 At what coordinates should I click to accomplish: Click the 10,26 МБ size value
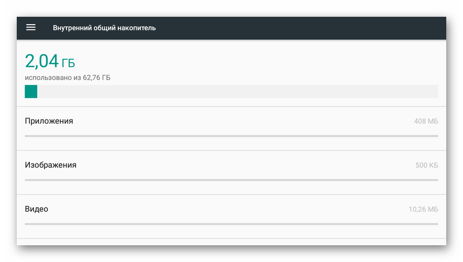click(x=423, y=210)
